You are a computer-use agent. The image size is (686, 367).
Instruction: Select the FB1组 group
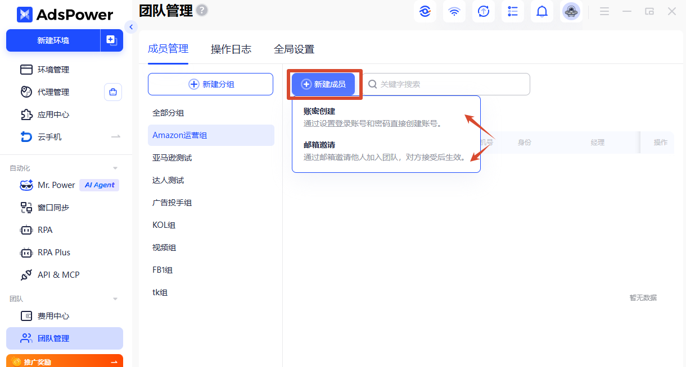pos(211,270)
